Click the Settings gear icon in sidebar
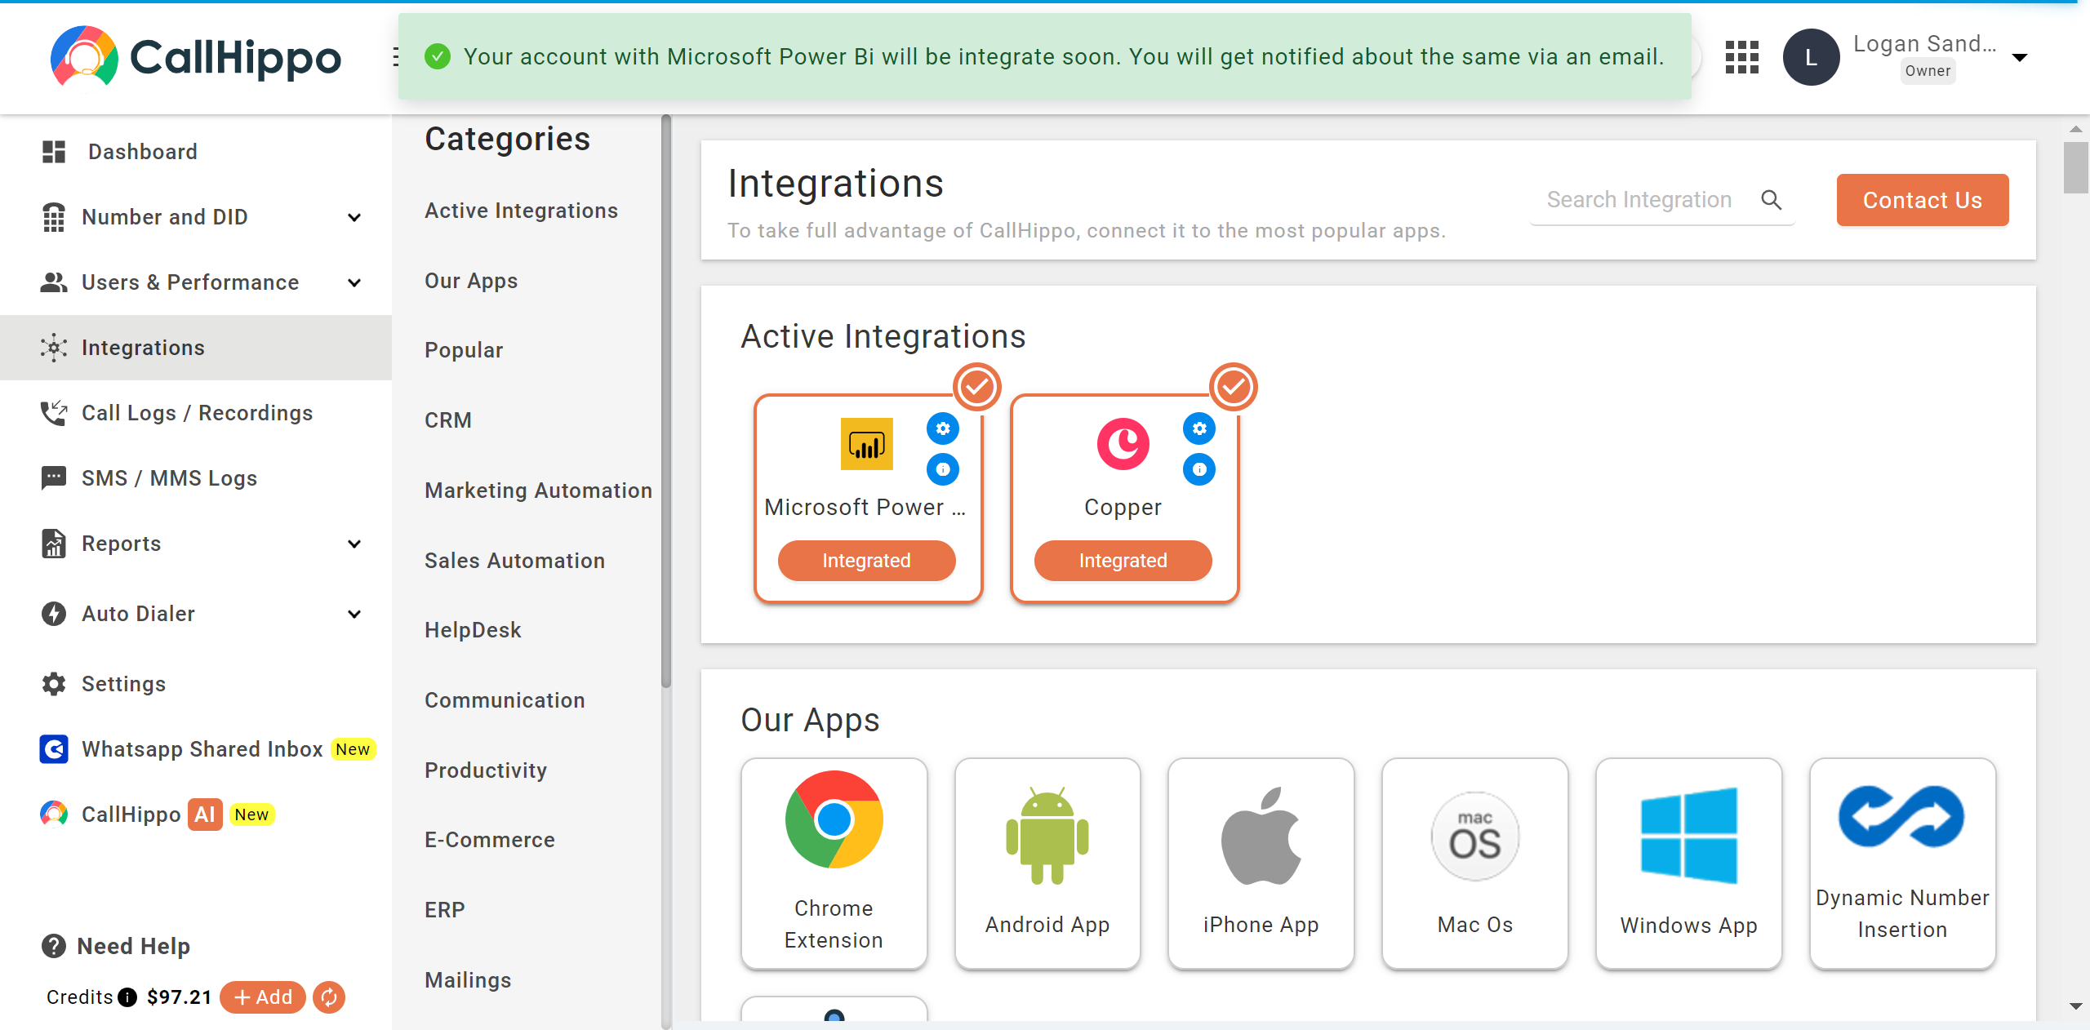The width and height of the screenshot is (2090, 1030). tap(54, 684)
